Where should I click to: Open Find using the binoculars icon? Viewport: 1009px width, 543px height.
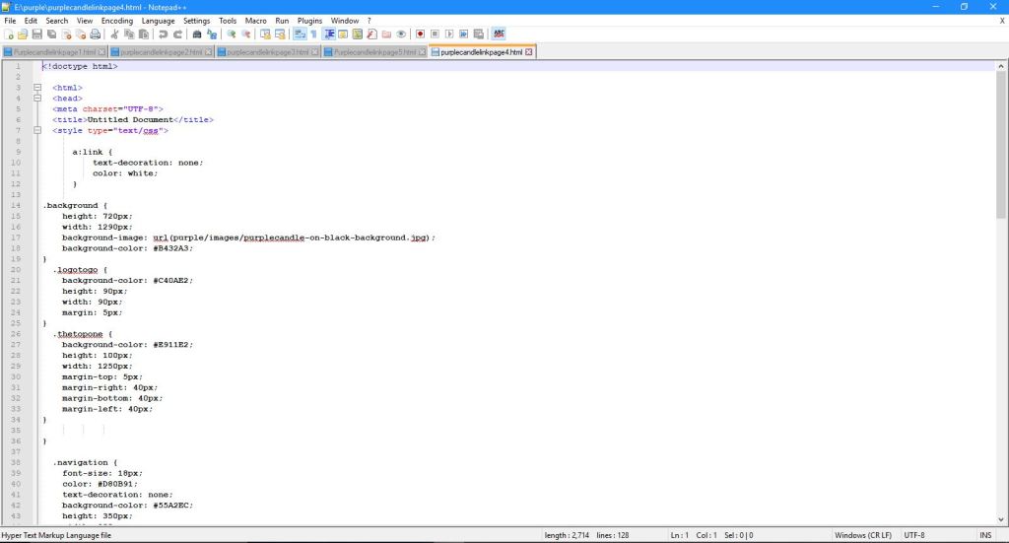tap(197, 34)
